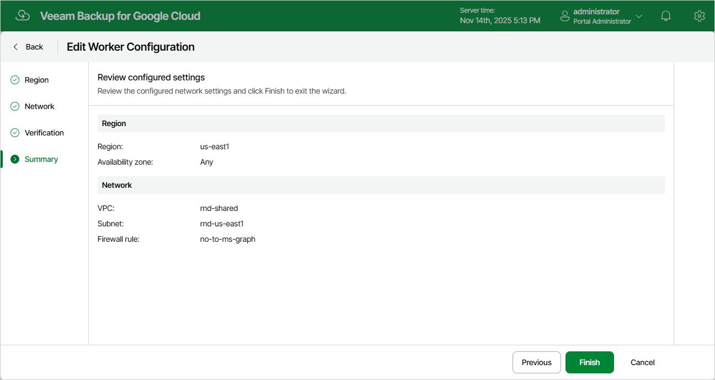Click the subnet value 'rnd-us-east1'
The height and width of the screenshot is (380, 715).
222,224
